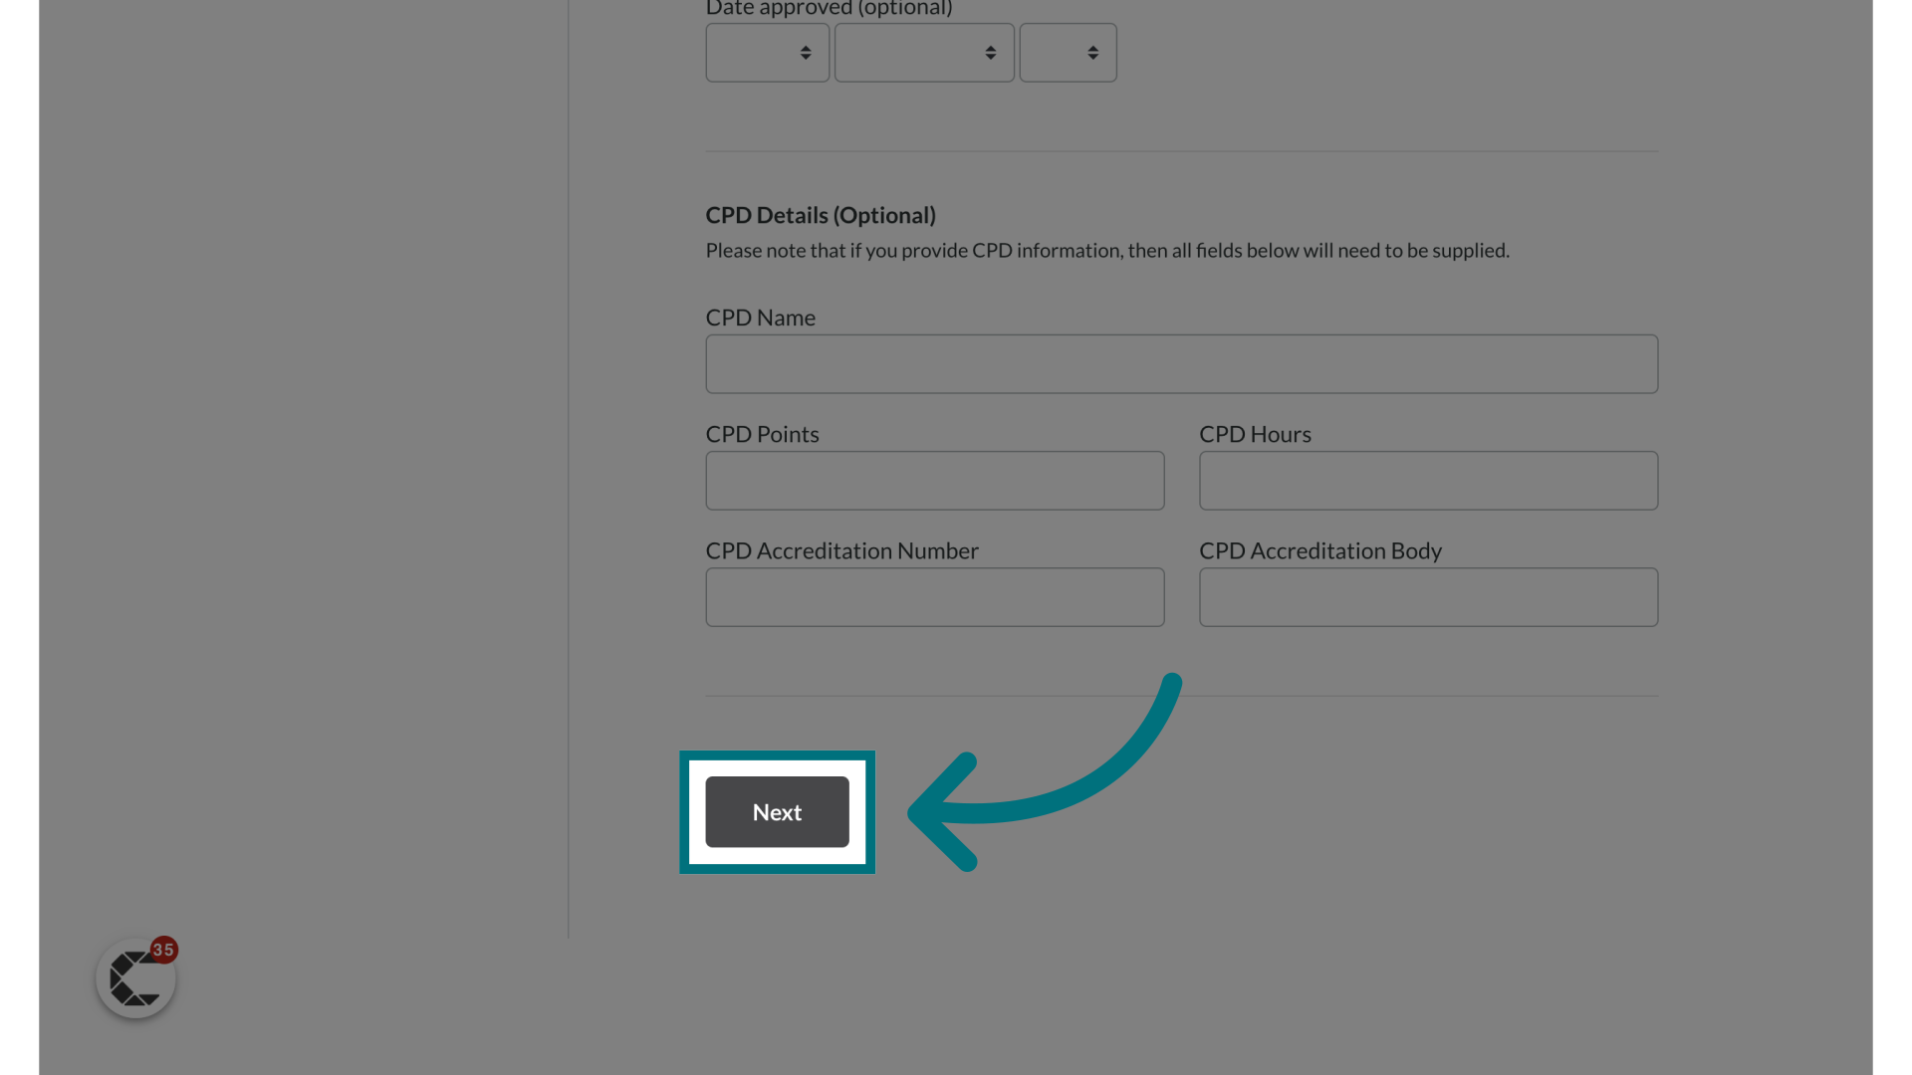1912x1075 pixels.
Task: Focus the CPD Points input field
Action: [x=934, y=481]
